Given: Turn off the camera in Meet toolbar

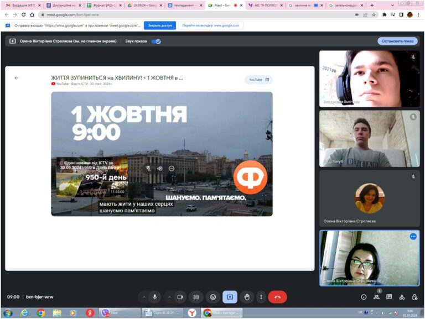Looking at the screenshot, I should click(180, 297).
